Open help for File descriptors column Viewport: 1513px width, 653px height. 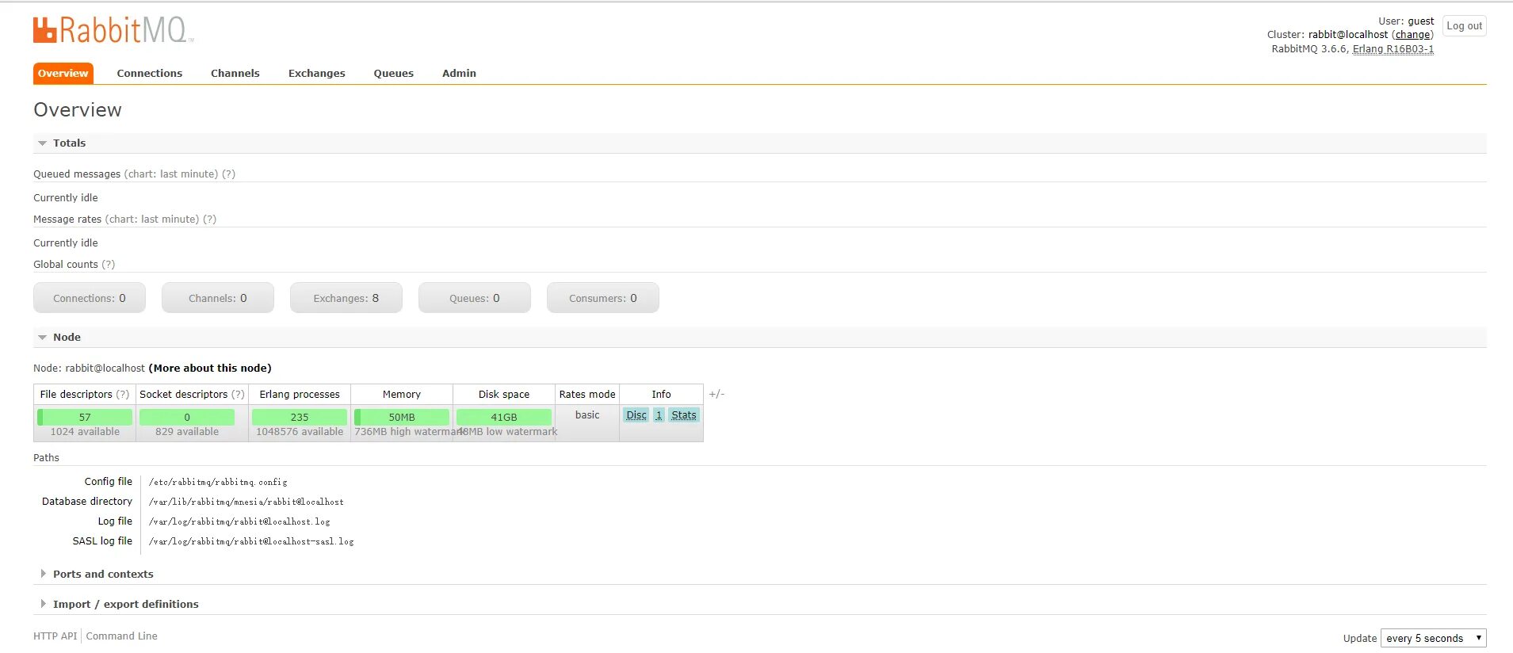(123, 395)
